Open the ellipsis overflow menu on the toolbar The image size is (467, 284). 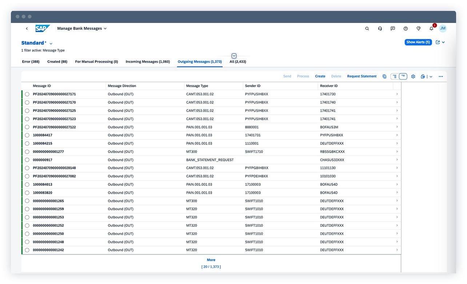pyautogui.click(x=440, y=76)
